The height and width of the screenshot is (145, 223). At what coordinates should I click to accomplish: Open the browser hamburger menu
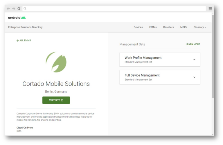tap(210, 9)
